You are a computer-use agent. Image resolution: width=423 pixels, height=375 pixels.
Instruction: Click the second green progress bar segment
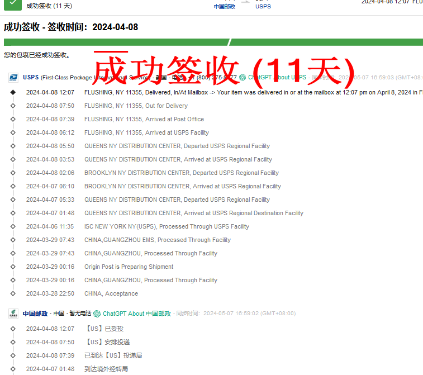(326, 42)
